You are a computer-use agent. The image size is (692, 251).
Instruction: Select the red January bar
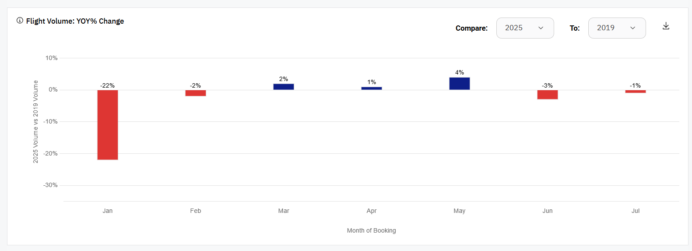108,125
